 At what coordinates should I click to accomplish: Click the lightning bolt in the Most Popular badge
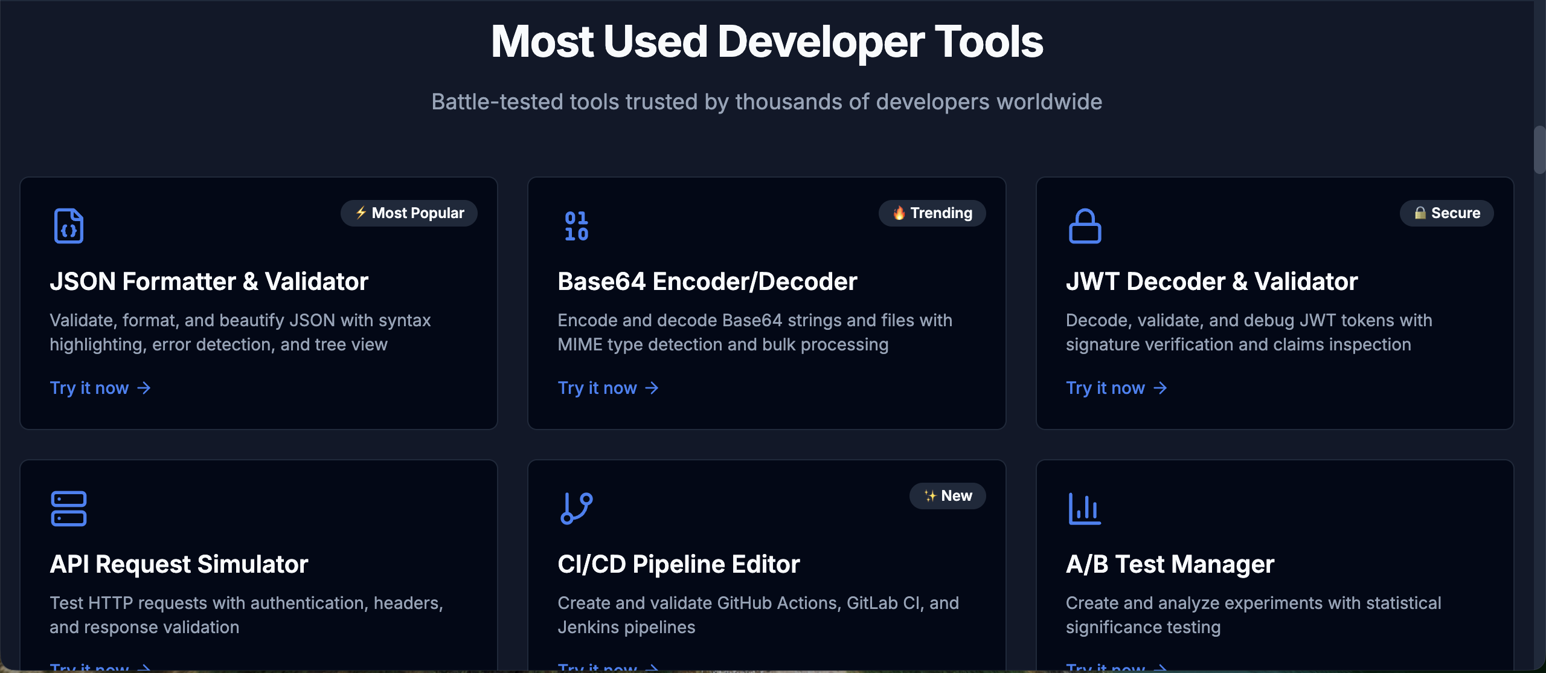pos(361,213)
